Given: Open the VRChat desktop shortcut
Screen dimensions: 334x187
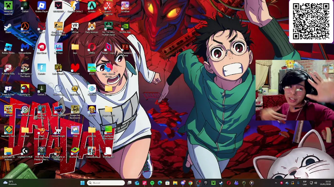Looking at the screenshot, I should (x=75, y=28).
